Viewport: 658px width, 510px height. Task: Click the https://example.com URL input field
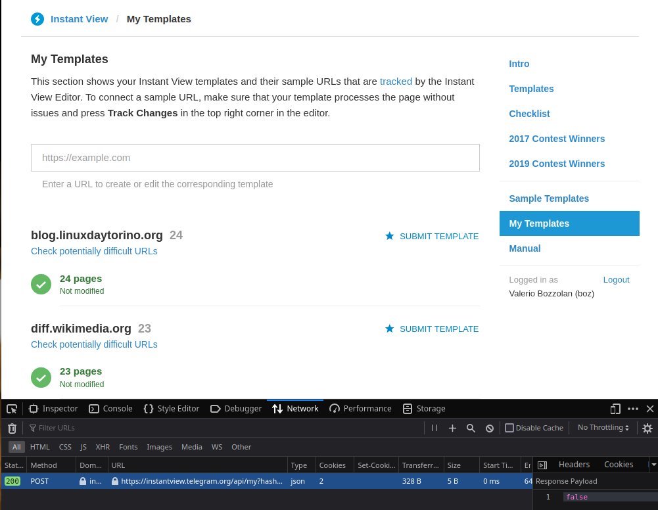tap(255, 158)
